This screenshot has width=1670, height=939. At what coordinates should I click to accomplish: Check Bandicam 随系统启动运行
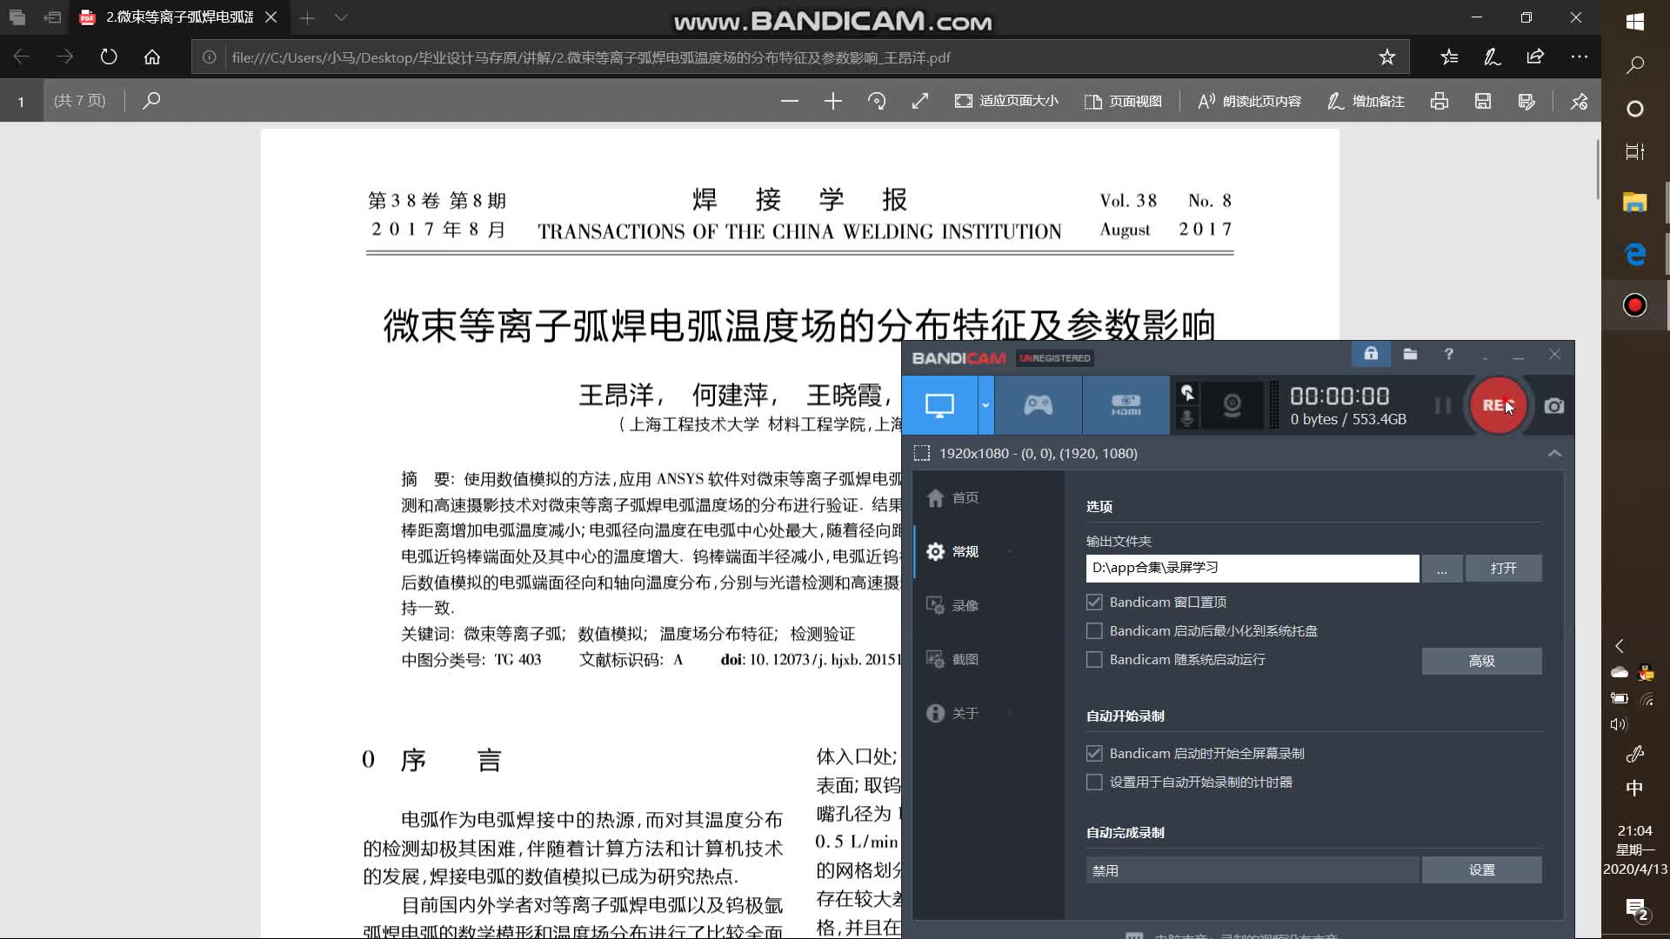[1094, 659]
